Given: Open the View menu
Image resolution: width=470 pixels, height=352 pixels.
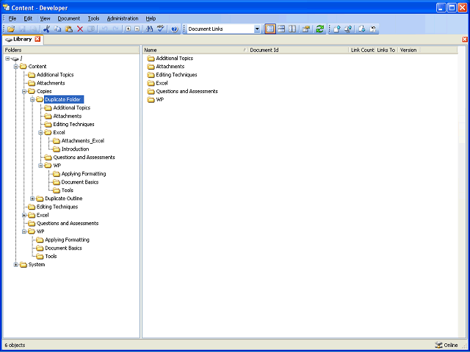Looking at the screenshot, I should 45,18.
